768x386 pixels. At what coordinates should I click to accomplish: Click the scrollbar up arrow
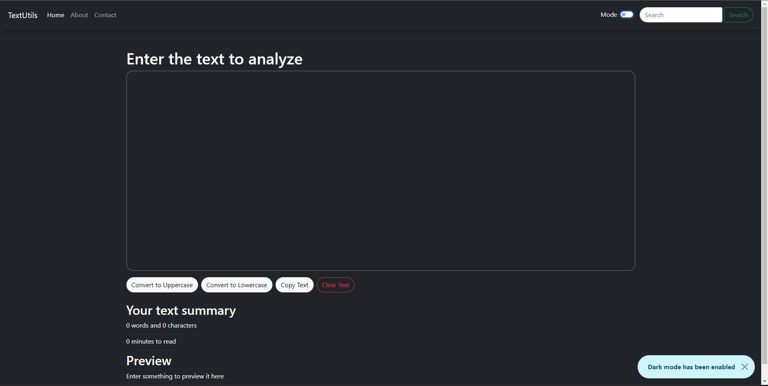pyautogui.click(x=764, y=3)
